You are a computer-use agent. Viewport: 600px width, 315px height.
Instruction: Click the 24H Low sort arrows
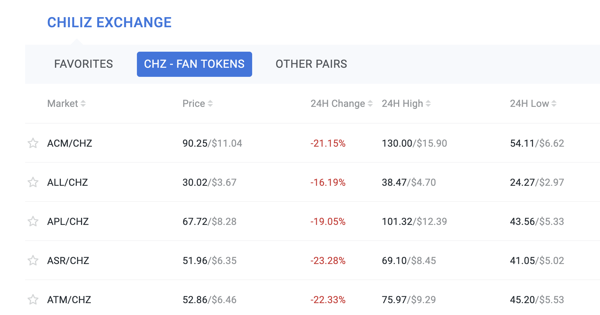[554, 104]
